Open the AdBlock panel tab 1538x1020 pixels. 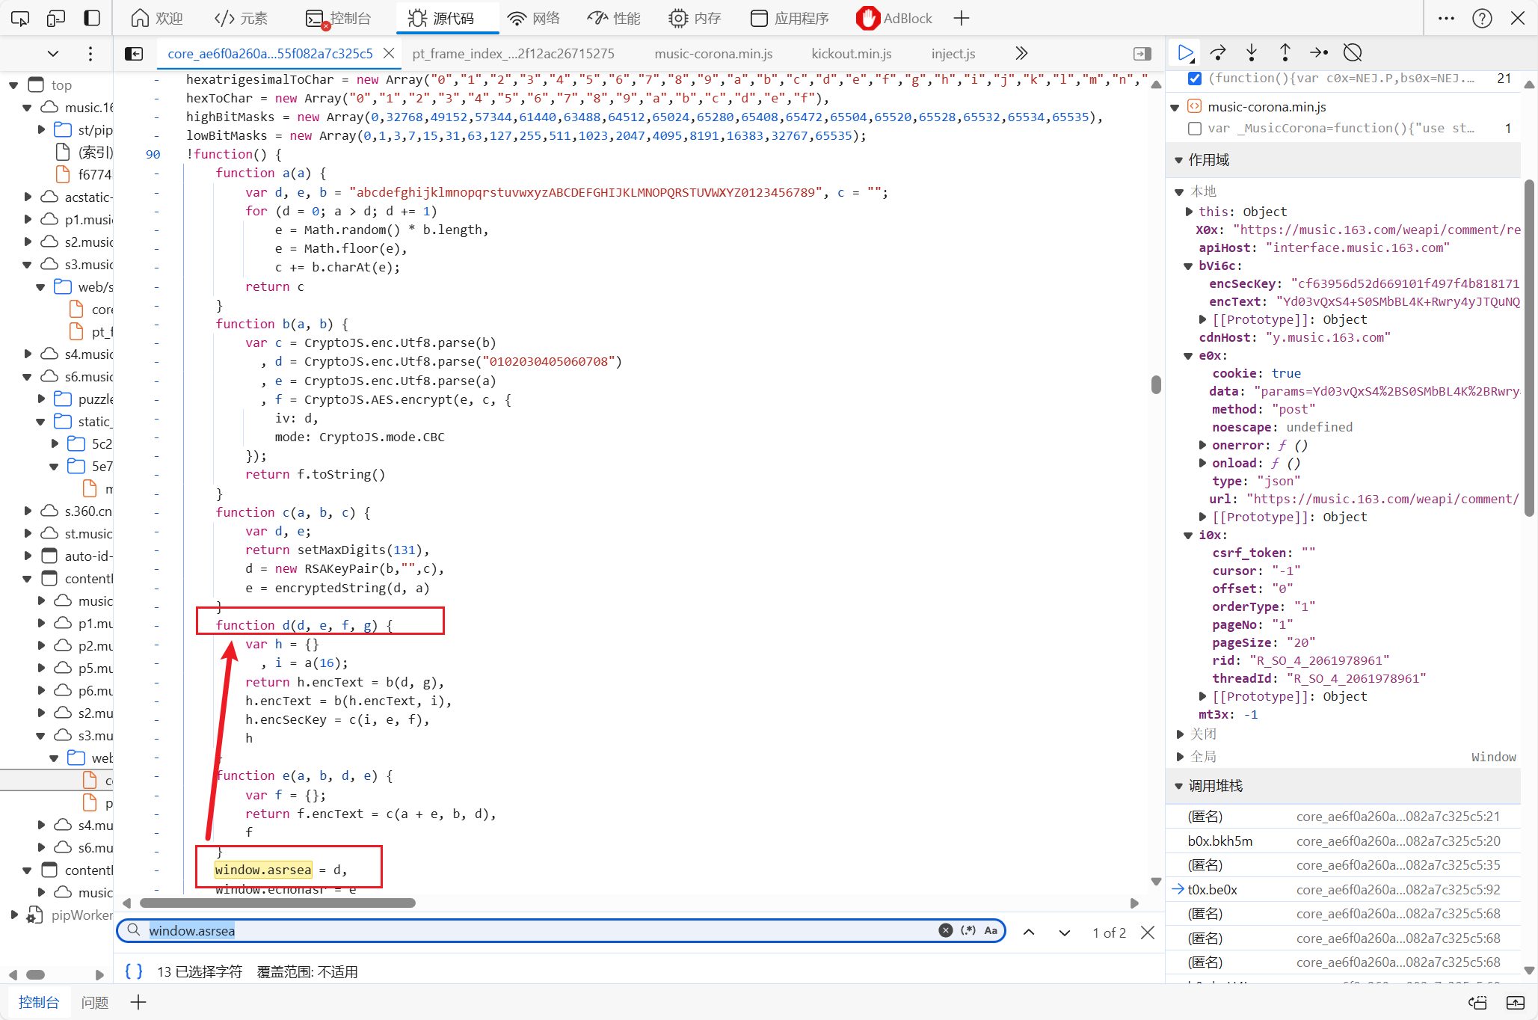[895, 18]
